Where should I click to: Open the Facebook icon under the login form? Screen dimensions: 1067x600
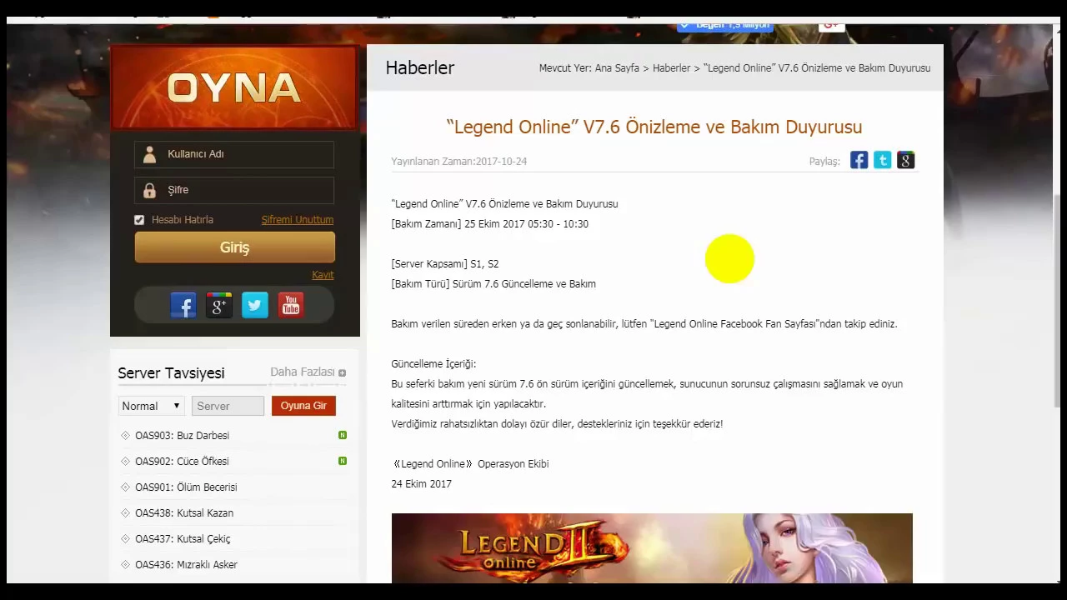[x=183, y=306]
